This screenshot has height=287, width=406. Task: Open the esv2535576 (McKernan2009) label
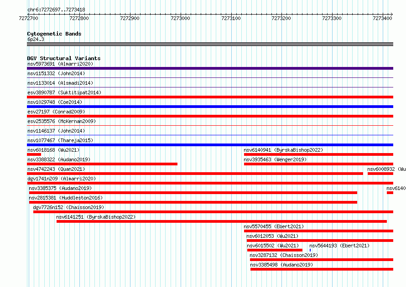pos(62,121)
